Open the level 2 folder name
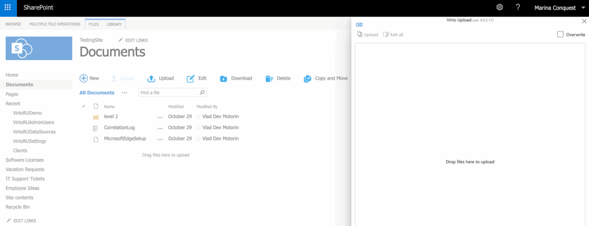Image resolution: width=589 pixels, height=226 pixels. point(111,116)
